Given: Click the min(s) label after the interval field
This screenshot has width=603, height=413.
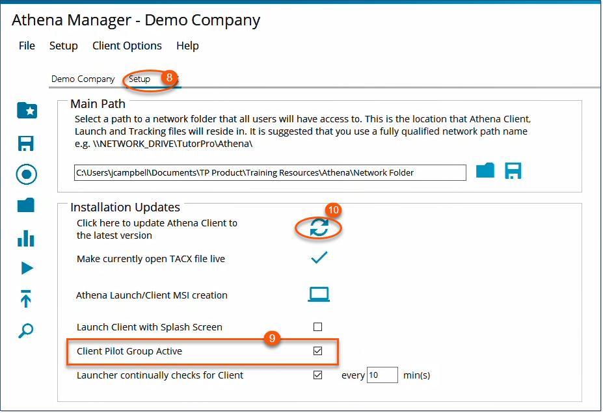Looking at the screenshot, I should coord(416,375).
